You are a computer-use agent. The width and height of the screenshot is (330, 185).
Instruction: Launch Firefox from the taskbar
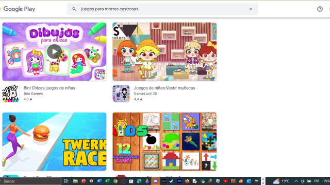[187, 181]
